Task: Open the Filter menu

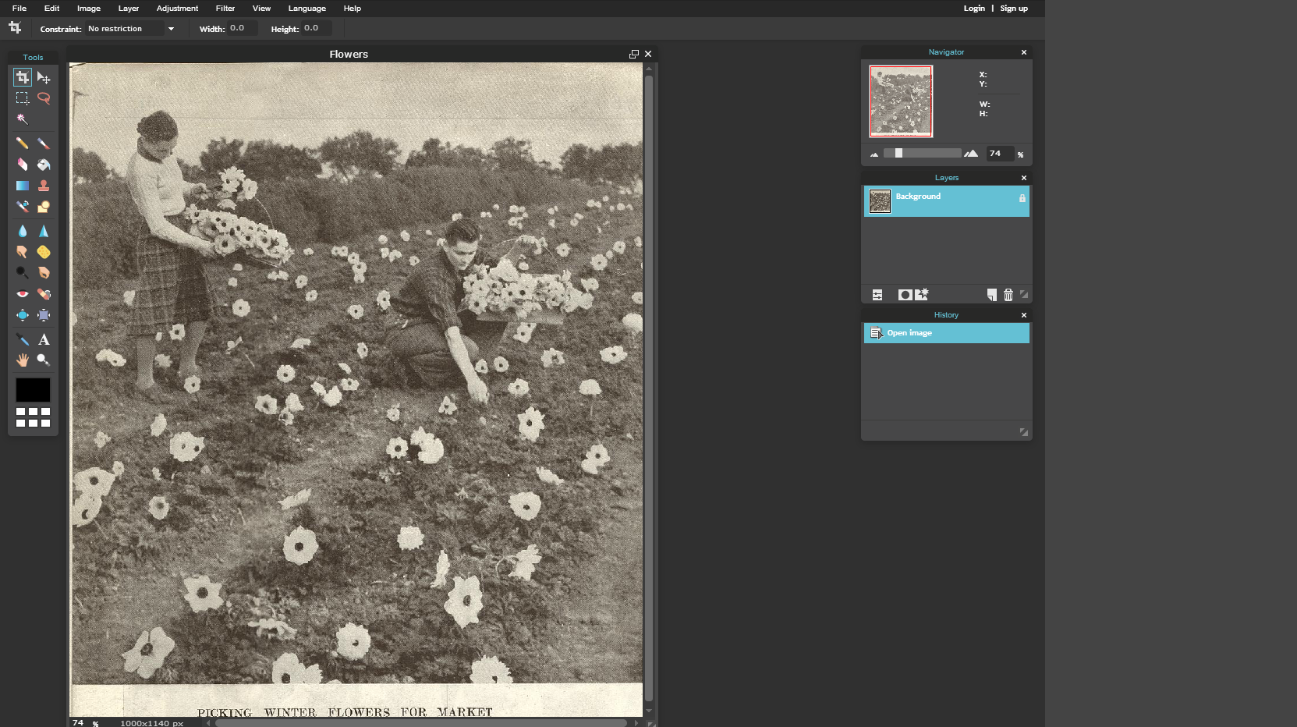Action: pyautogui.click(x=225, y=9)
